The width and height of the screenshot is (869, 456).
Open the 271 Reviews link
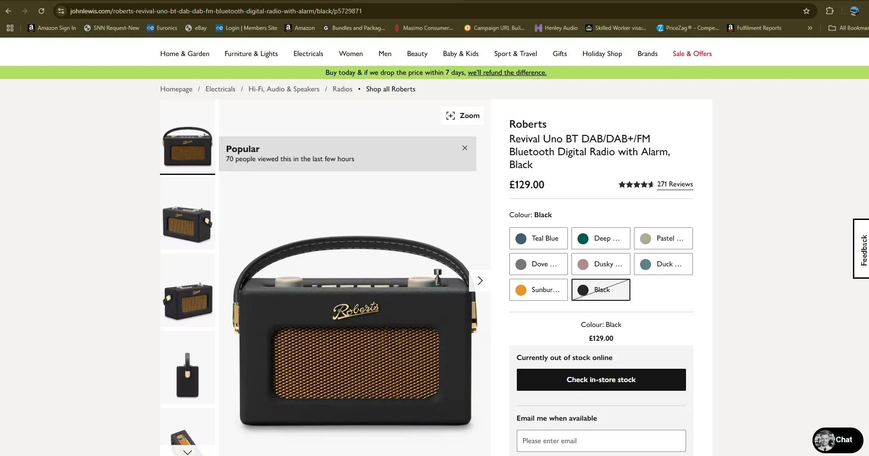[675, 184]
